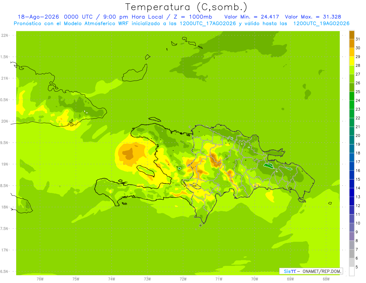Image resolution: width=366 pixels, height=283 pixels.
Task: Click the 19N latitude label
Action: 5,164
